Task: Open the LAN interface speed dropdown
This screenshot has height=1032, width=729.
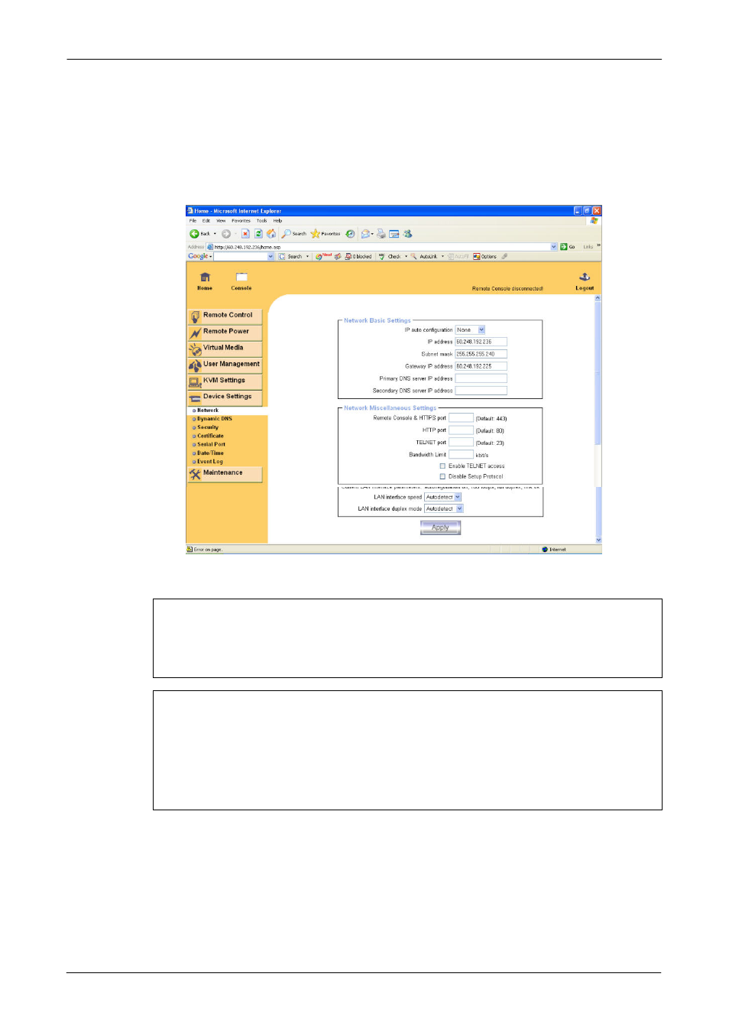Action: point(443,497)
